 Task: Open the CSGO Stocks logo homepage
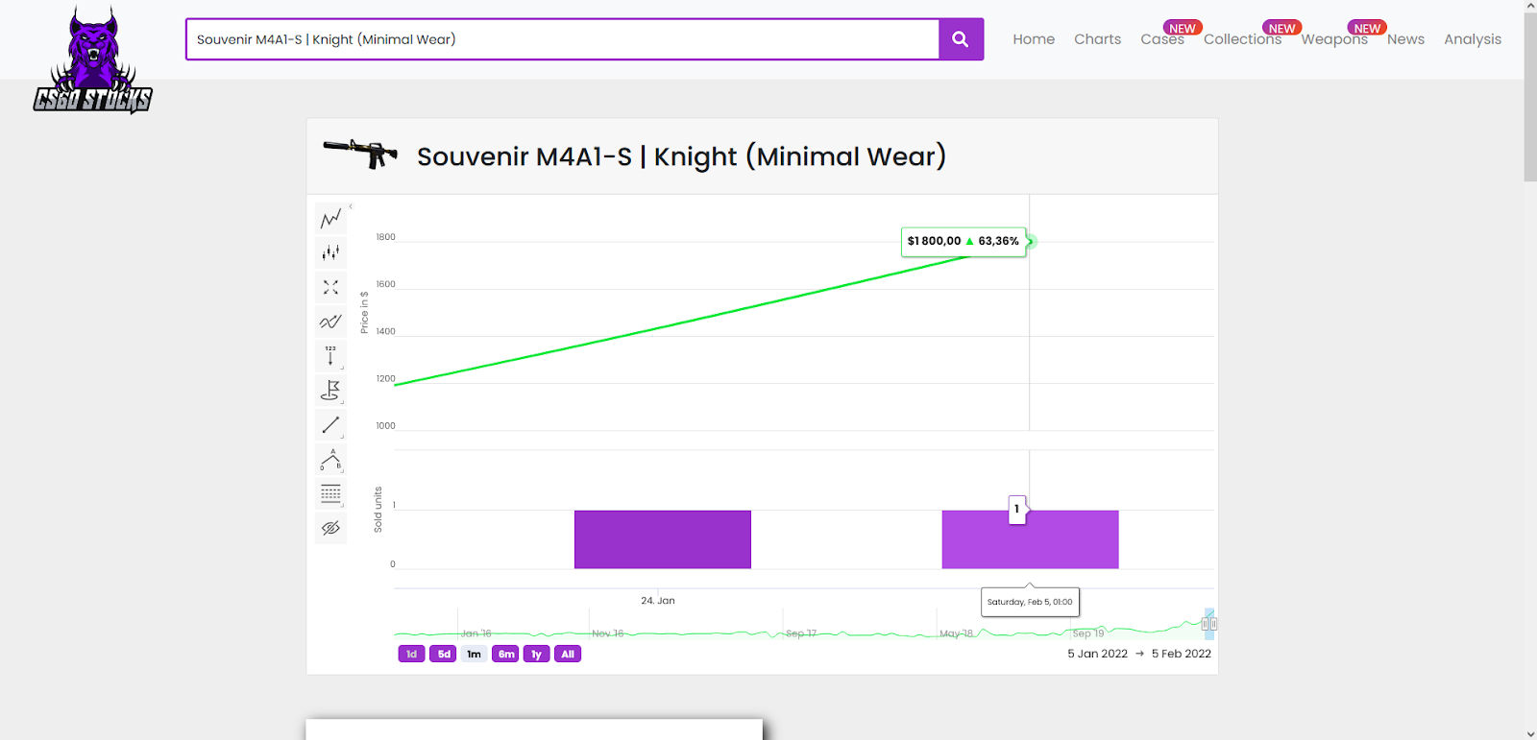pos(92,60)
